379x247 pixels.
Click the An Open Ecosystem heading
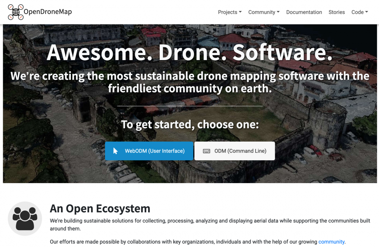(100, 208)
